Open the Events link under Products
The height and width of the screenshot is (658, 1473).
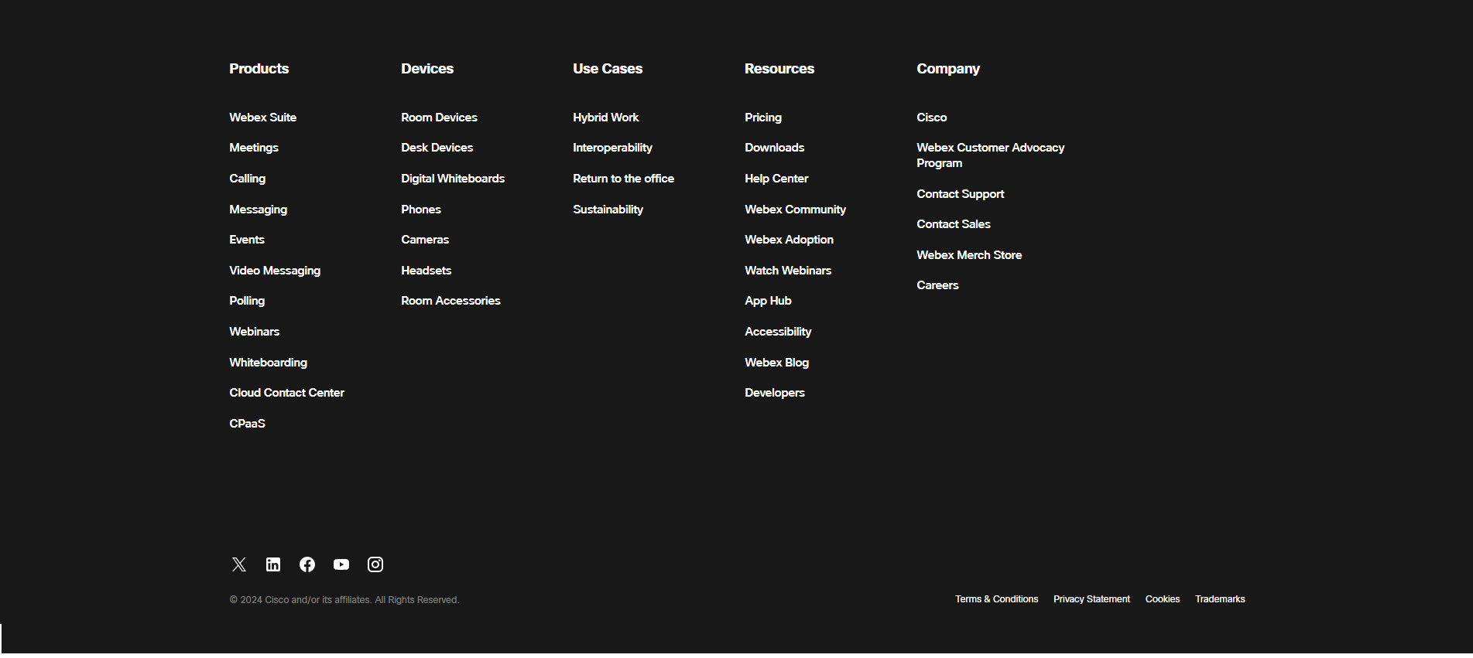(x=247, y=240)
